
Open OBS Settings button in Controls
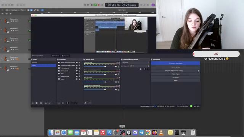(x=175, y=77)
